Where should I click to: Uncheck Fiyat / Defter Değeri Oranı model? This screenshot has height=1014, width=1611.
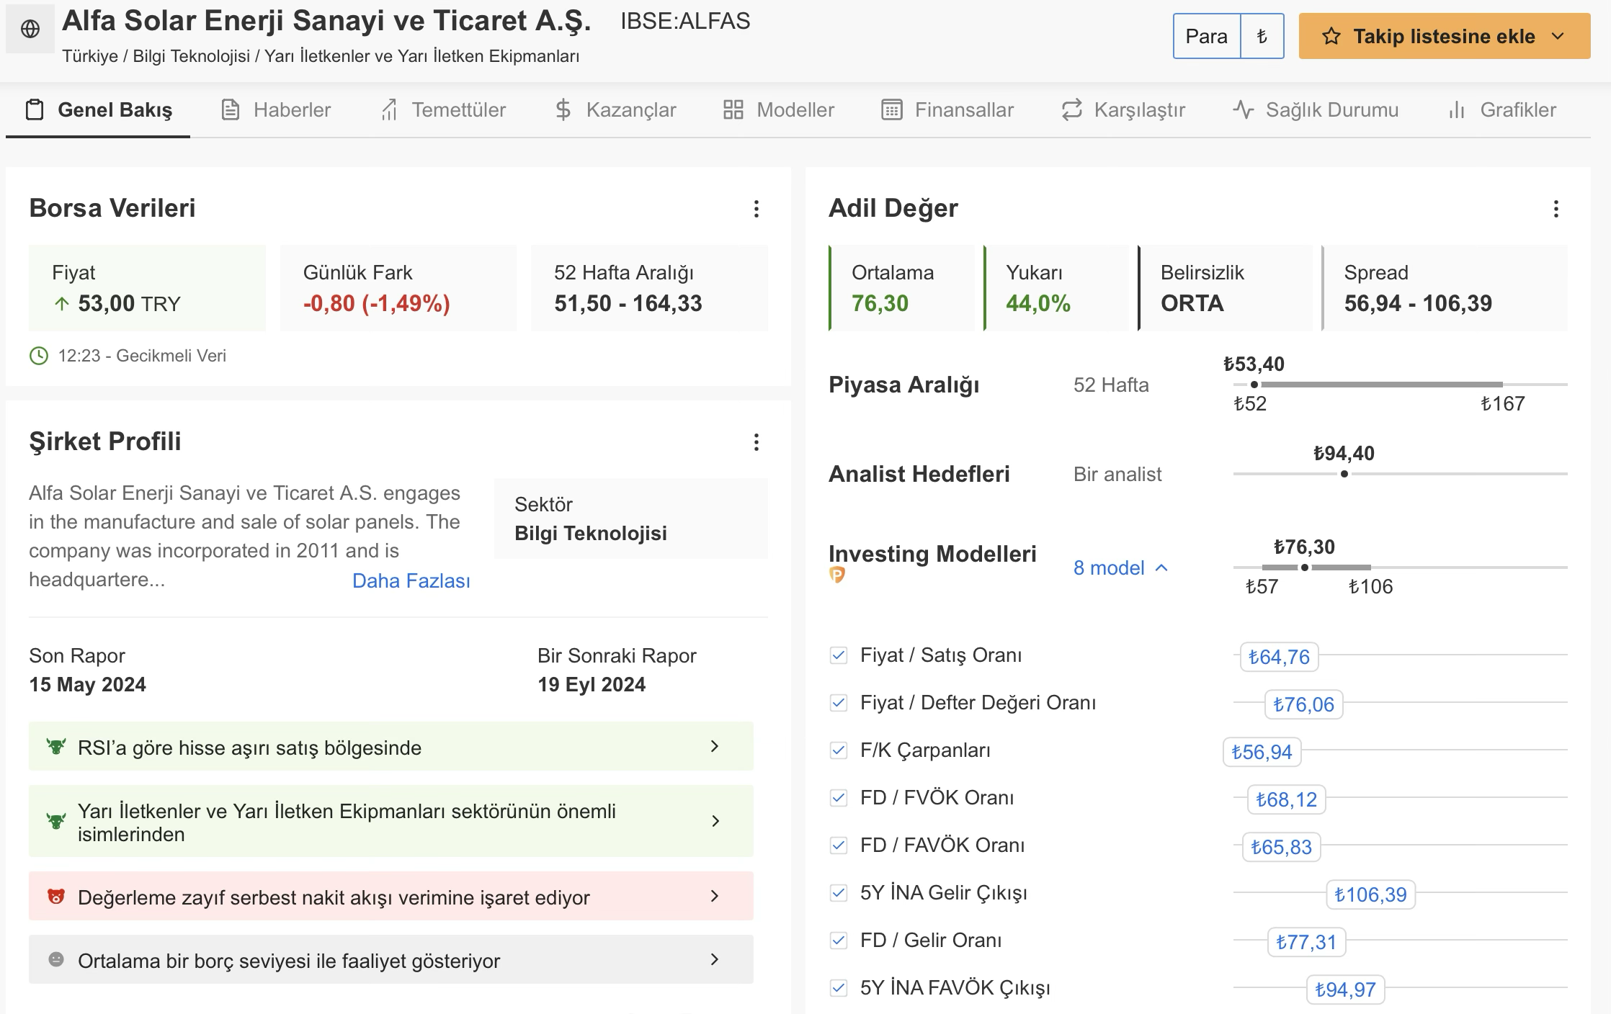click(838, 703)
